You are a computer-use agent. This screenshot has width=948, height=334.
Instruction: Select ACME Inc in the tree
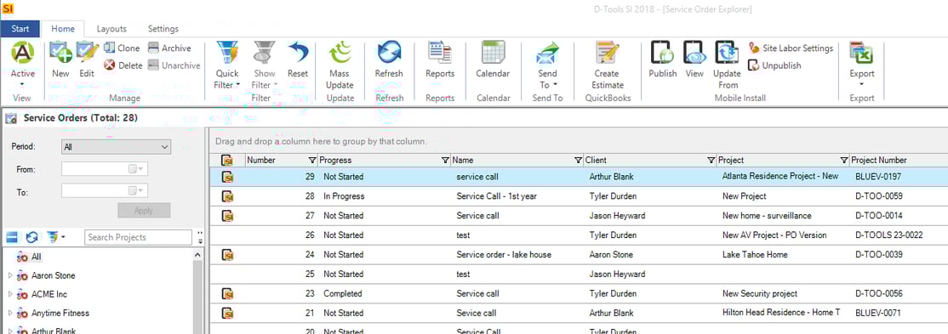point(49,294)
